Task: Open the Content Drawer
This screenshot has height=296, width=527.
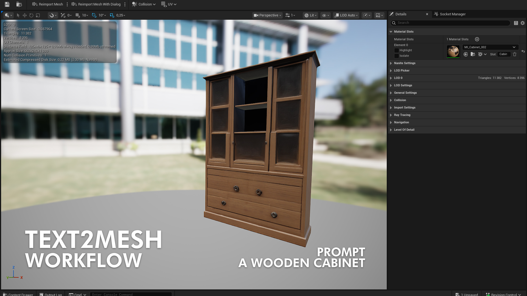Action: tap(18, 294)
